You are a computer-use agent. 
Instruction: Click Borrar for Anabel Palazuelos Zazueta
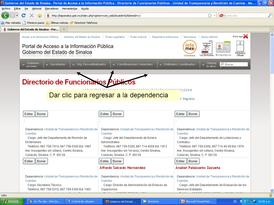coord(193,161)
